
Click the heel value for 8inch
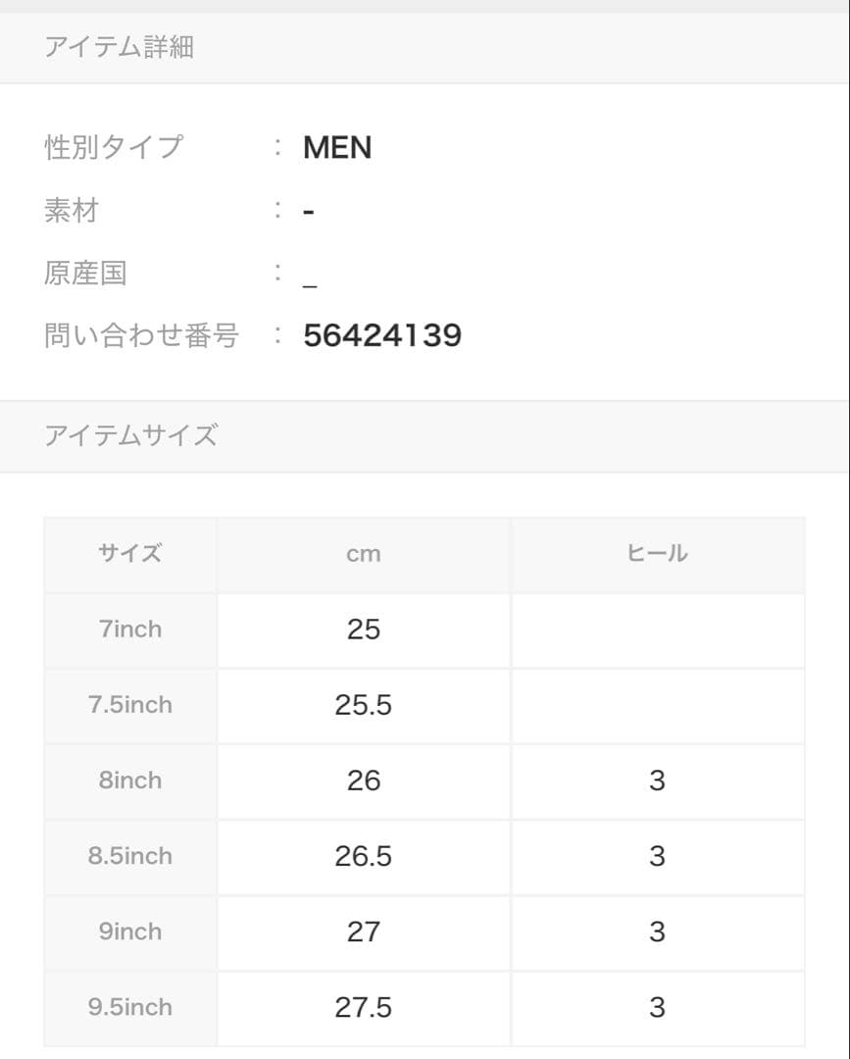[657, 781]
